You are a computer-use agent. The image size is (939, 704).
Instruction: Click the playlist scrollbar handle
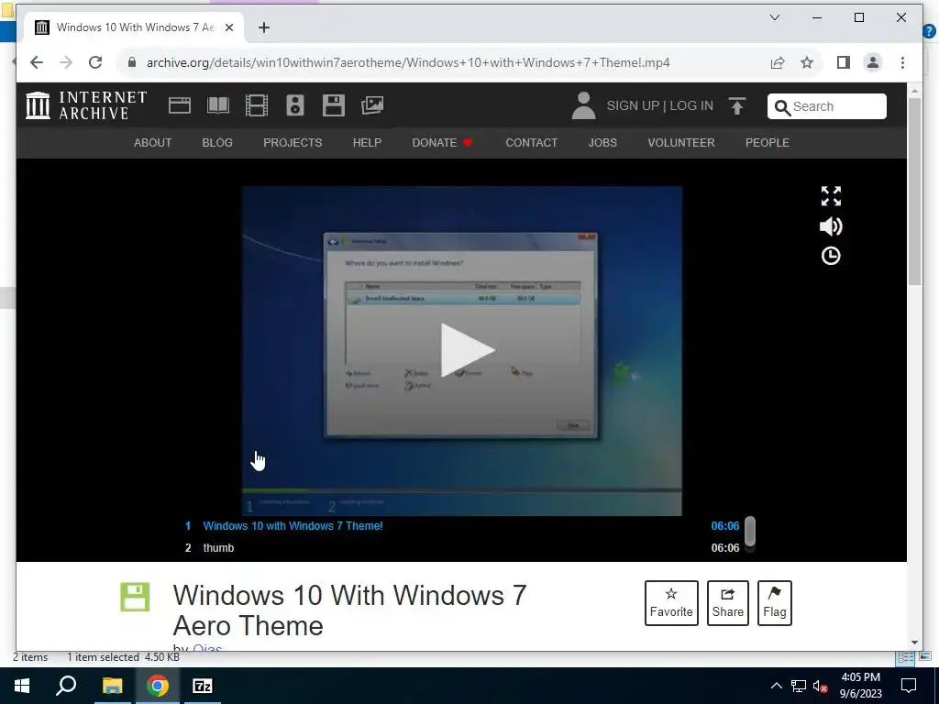pyautogui.click(x=750, y=531)
